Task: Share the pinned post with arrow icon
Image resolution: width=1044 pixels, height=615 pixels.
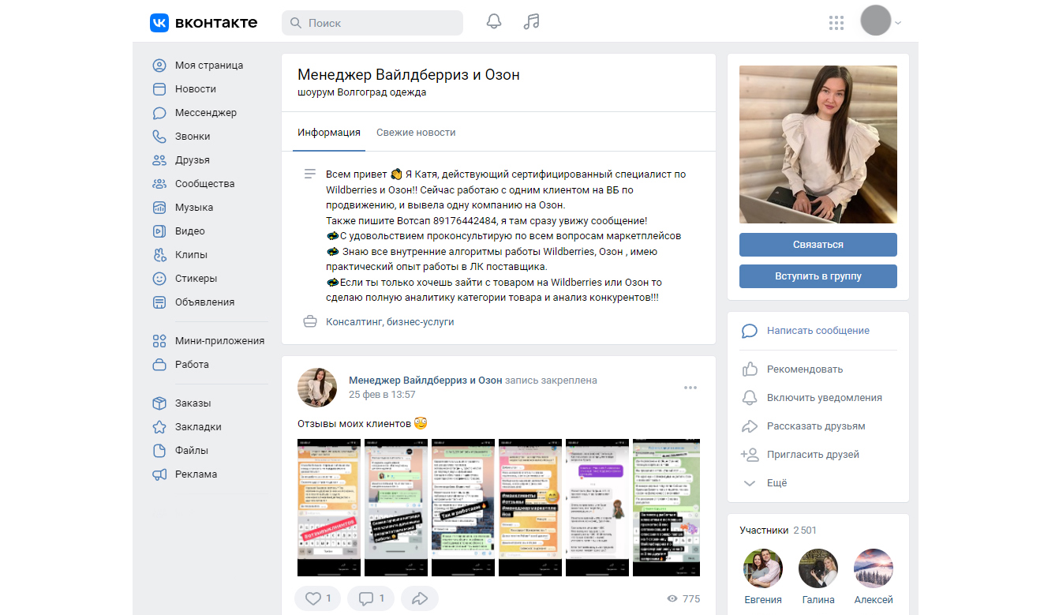Action: click(420, 598)
